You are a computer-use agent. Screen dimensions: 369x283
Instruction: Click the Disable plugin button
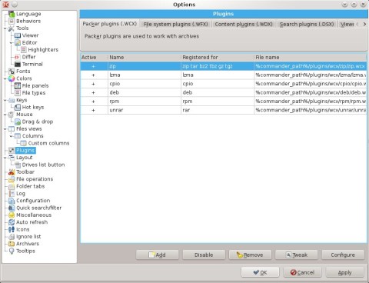pyautogui.click(x=204, y=255)
